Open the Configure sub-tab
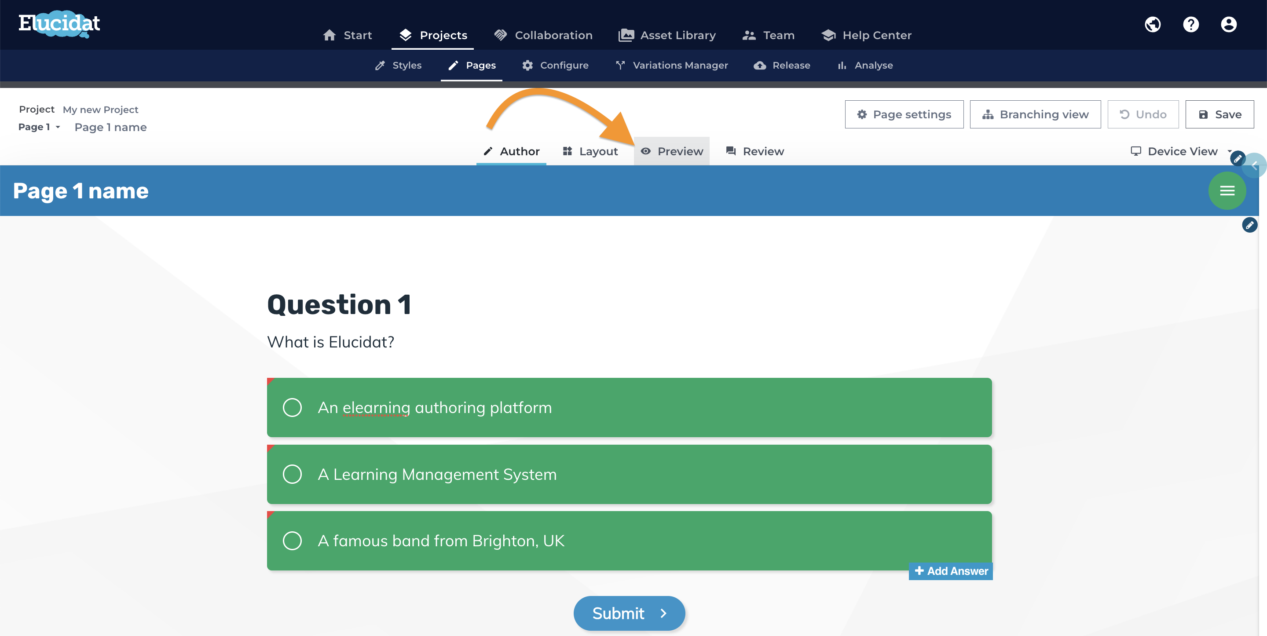The image size is (1267, 636). click(555, 65)
